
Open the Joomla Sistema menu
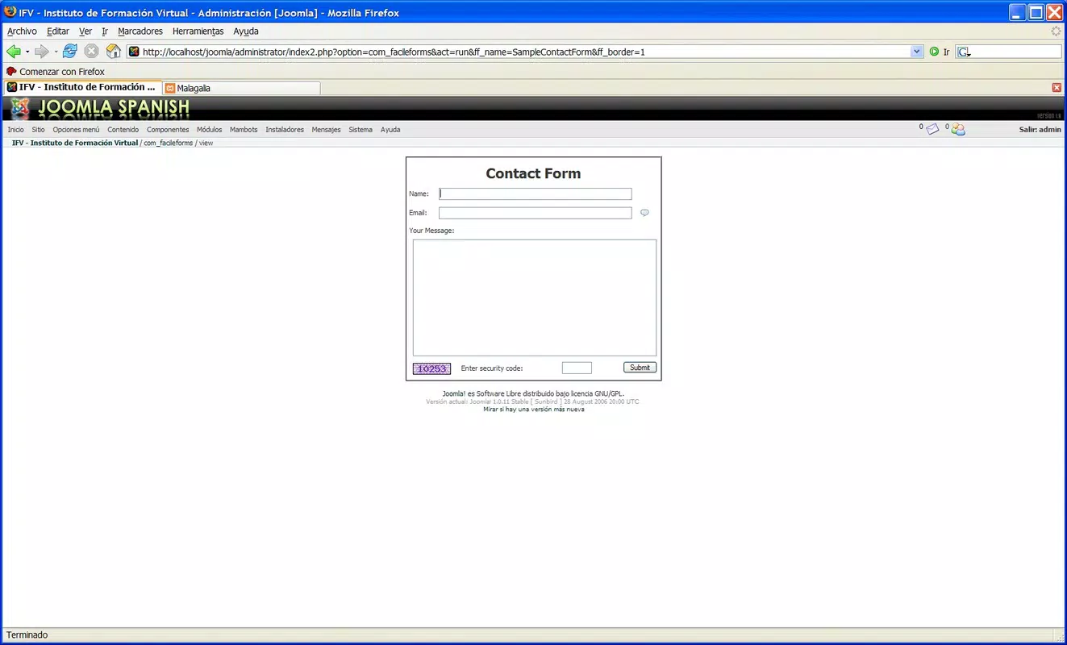click(361, 130)
